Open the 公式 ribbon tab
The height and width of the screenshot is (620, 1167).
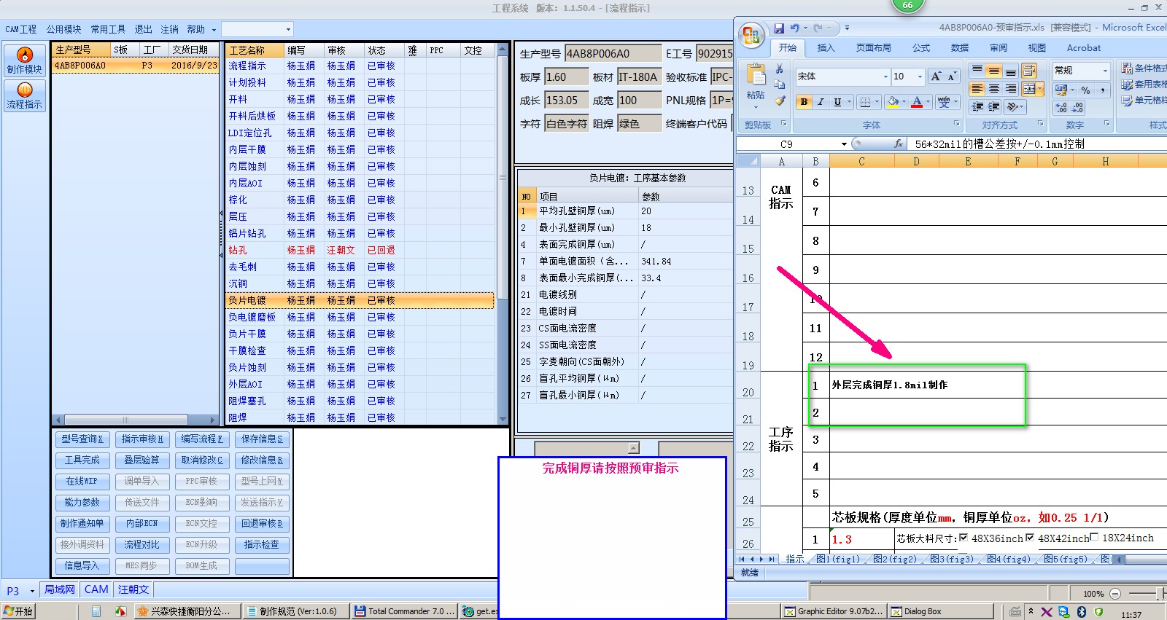(x=921, y=48)
